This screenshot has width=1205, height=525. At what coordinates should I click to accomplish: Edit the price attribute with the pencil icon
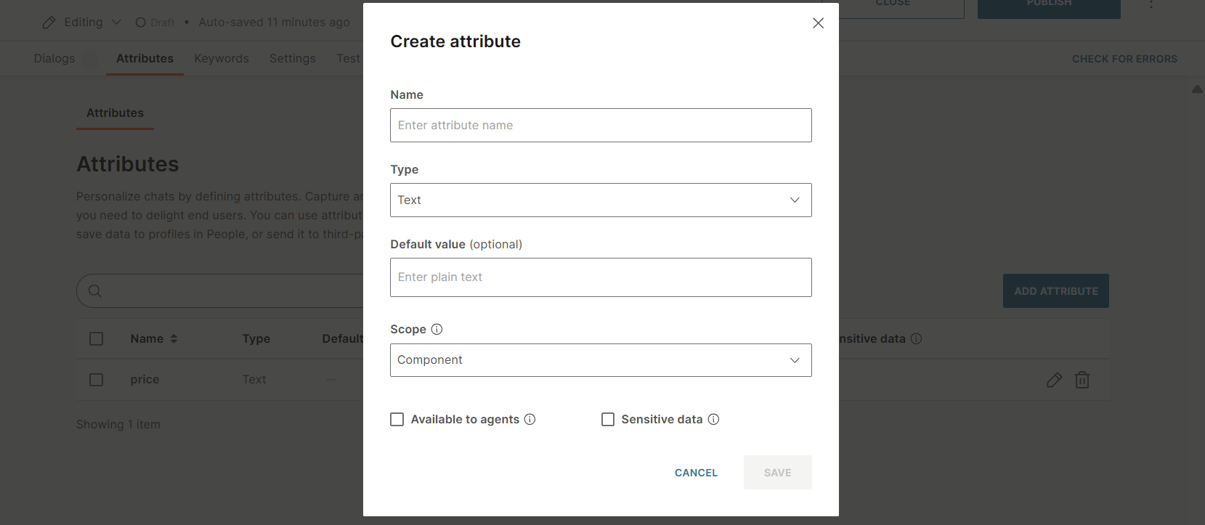(x=1054, y=379)
